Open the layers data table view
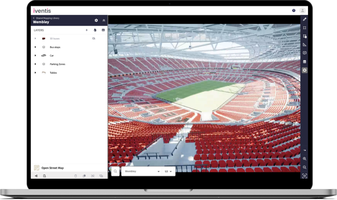Viewport: 337px width, 200px height. [103, 30]
